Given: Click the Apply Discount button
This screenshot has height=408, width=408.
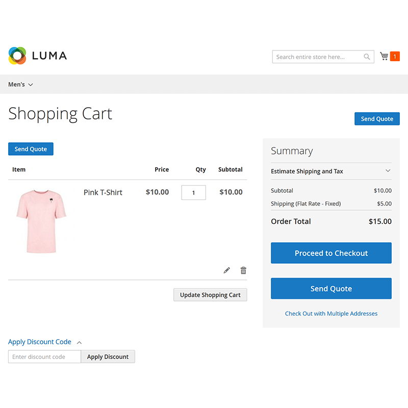Looking at the screenshot, I should pos(108,356).
